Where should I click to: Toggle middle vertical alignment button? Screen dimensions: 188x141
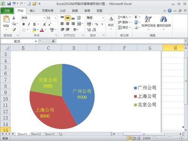[68, 18]
